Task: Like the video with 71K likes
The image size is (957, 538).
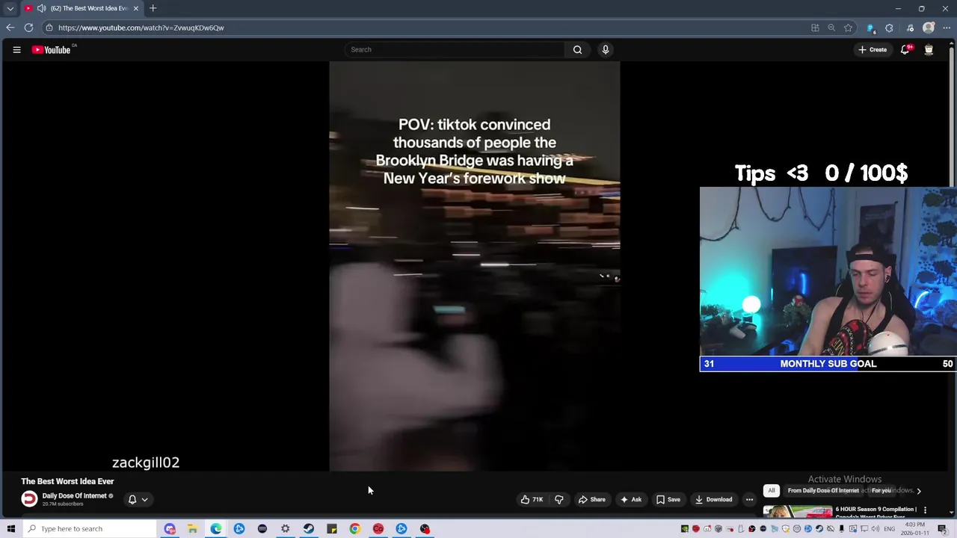Action: (x=532, y=499)
